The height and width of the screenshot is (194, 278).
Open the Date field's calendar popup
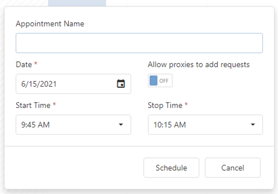click(121, 84)
